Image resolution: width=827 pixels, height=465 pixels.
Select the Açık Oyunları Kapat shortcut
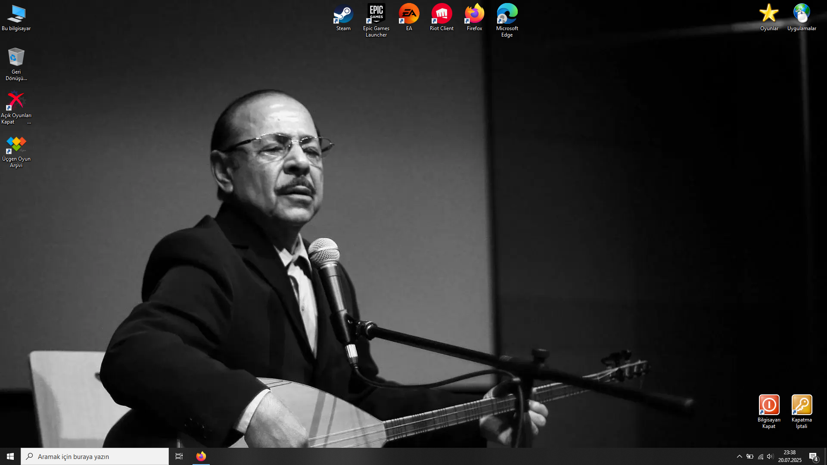tap(16, 107)
